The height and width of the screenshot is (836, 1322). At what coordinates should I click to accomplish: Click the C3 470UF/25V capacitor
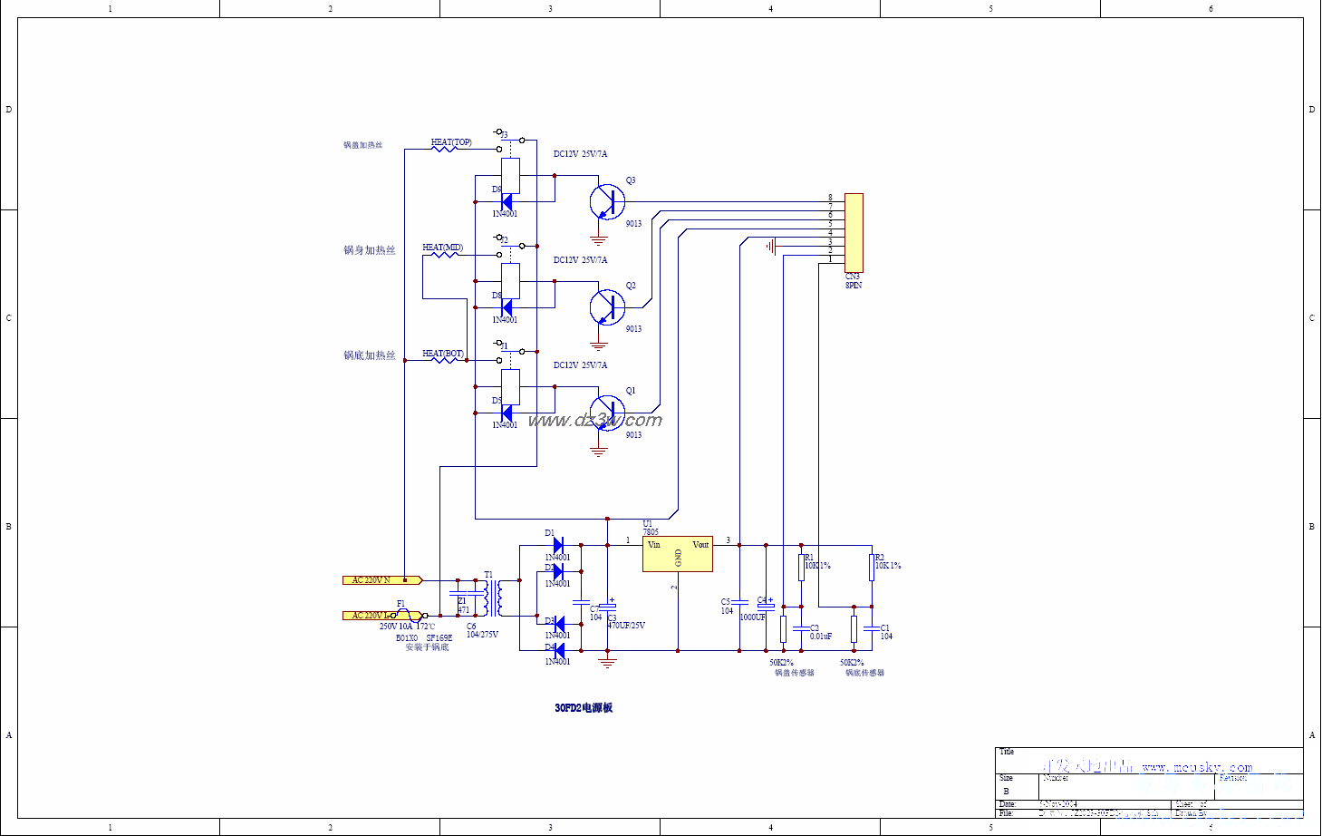608,606
